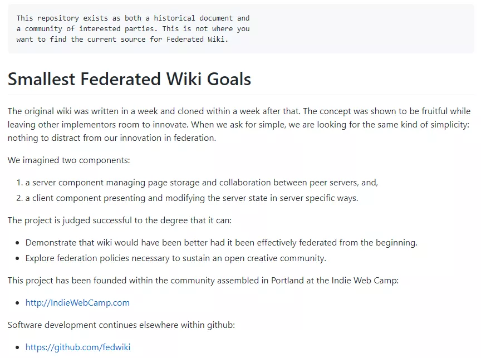The width and height of the screenshot is (481, 358).
Task: Click the 'want to find the current source' code line
Action: click(122, 40)
